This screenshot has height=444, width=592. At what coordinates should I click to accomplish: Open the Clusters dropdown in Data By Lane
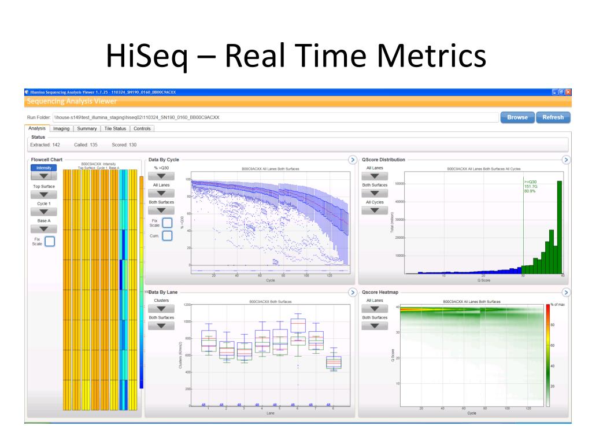[x=161, y=309]
